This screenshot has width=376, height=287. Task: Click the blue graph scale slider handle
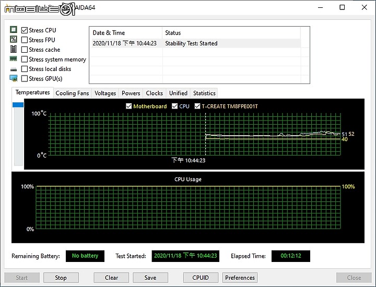[x=18, y=105]
